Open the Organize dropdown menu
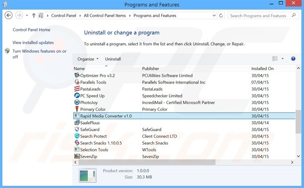 [88, 59]
